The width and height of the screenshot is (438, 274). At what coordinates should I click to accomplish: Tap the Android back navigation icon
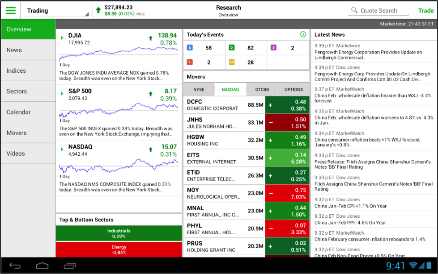15,266
